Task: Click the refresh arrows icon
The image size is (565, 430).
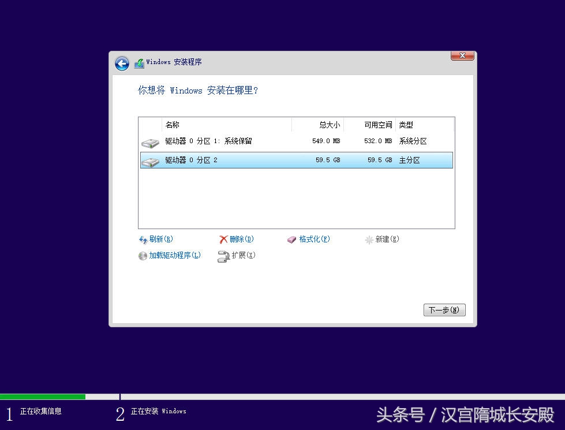Action: 143,240
